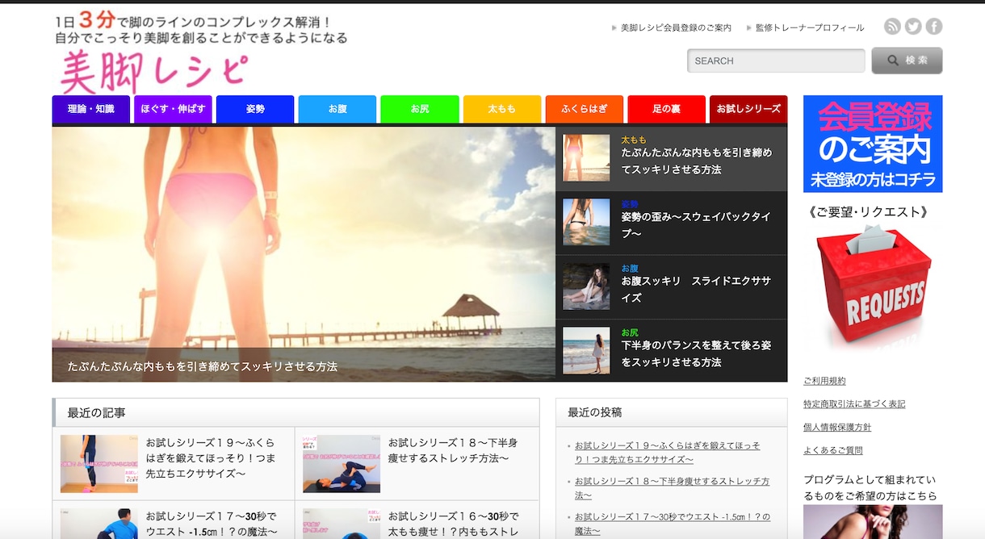Image resolution: width=985 pixels, height=539 pixels.
Task: Select the お腹 navigation tab
Action: (337, 109)
